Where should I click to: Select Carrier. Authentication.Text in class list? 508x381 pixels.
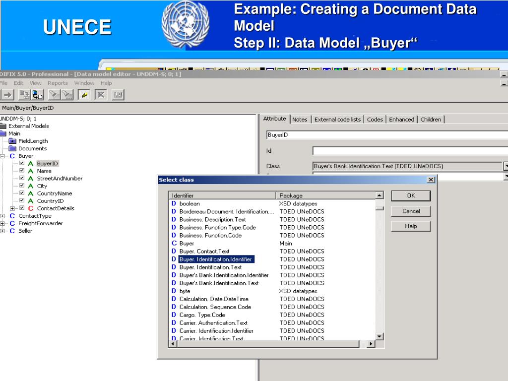213,323
